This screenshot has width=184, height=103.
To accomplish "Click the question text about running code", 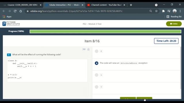I will [x=37, y=55].
